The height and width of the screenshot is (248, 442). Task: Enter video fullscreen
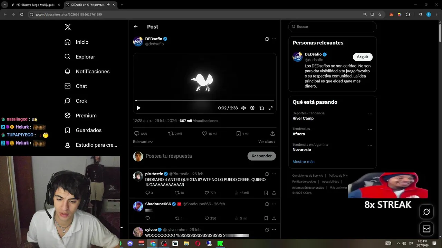click(271, 108)
